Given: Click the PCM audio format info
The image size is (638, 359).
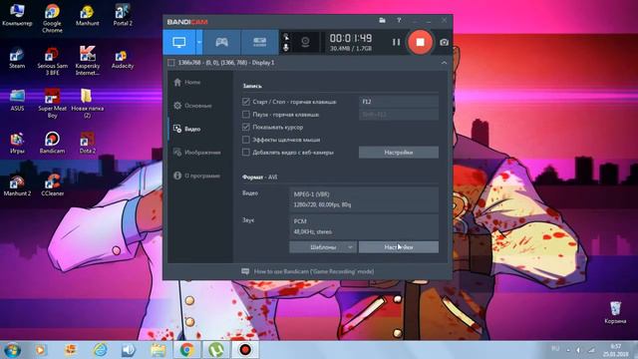Looking at the screenshot, I should coord(363,226).
